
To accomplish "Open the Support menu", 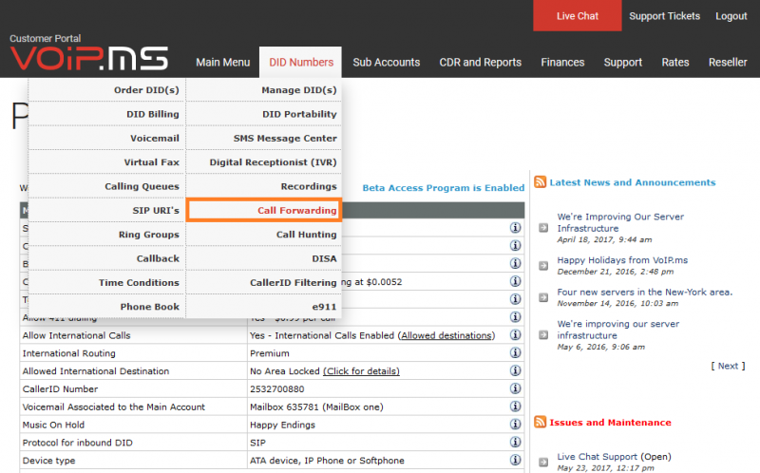I will tap(623, 63).
